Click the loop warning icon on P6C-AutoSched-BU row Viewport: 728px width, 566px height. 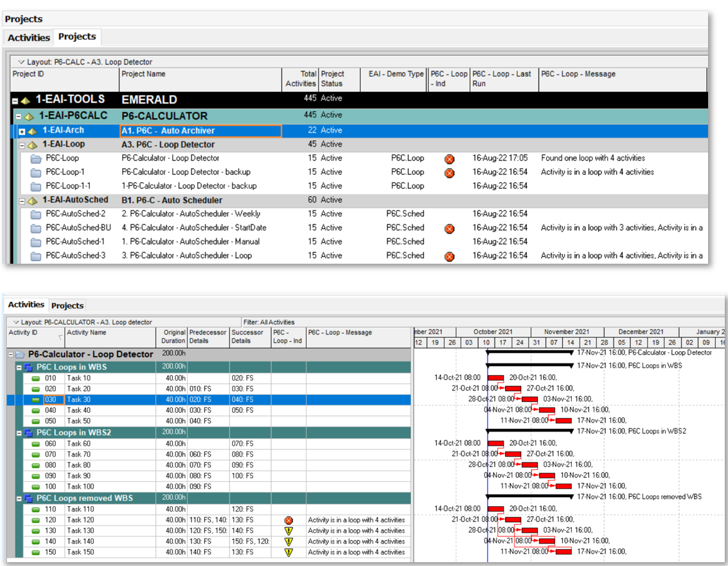pyautogui.click(x=450, y=228)
